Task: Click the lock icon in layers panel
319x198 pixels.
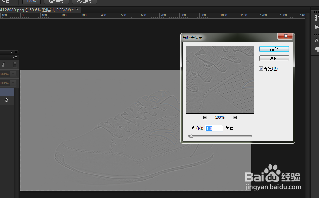Action: tap(7, 100)
